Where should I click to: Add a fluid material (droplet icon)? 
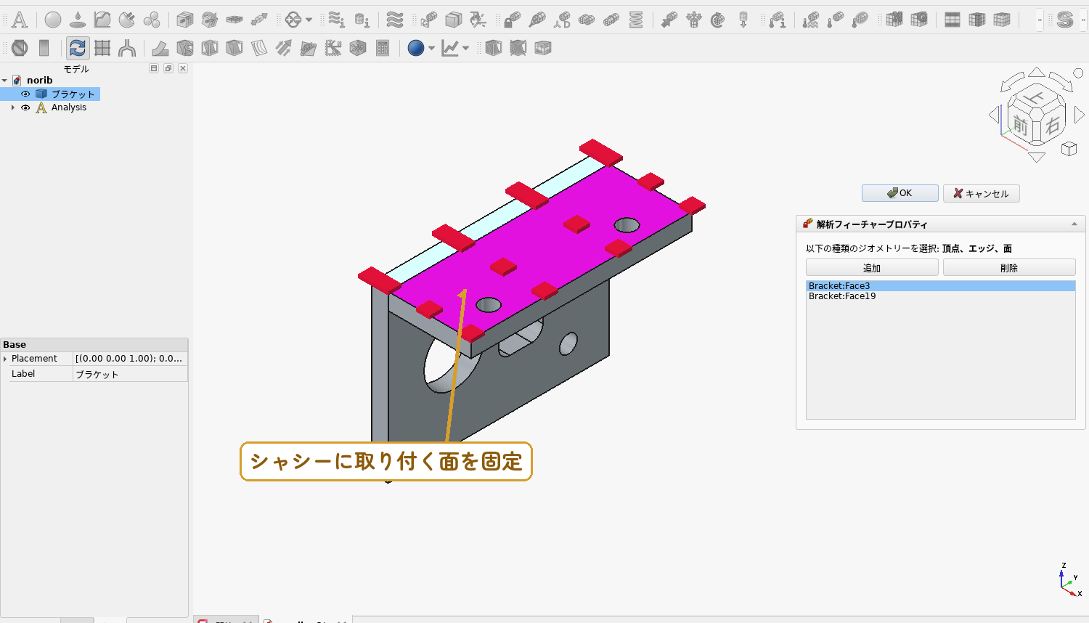point(78,20)
